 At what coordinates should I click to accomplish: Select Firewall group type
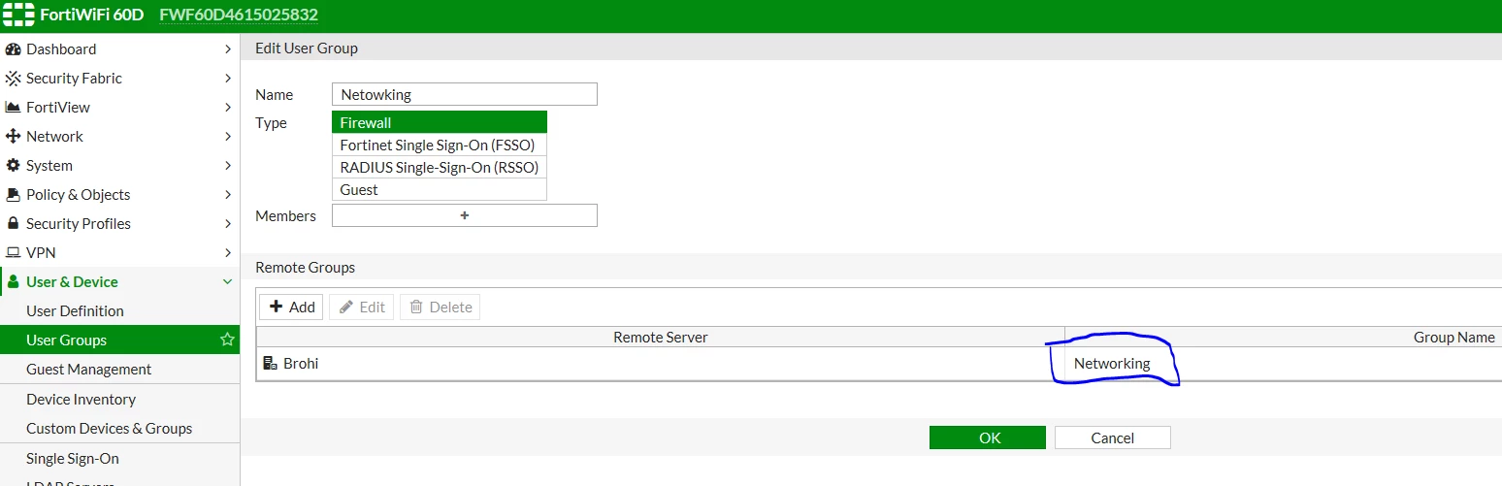coord(440,122)
